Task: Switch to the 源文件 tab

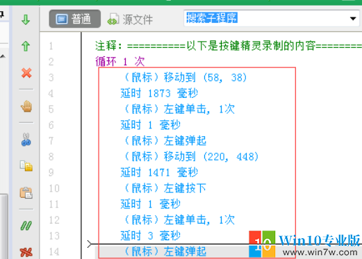Action: [130, 19]
